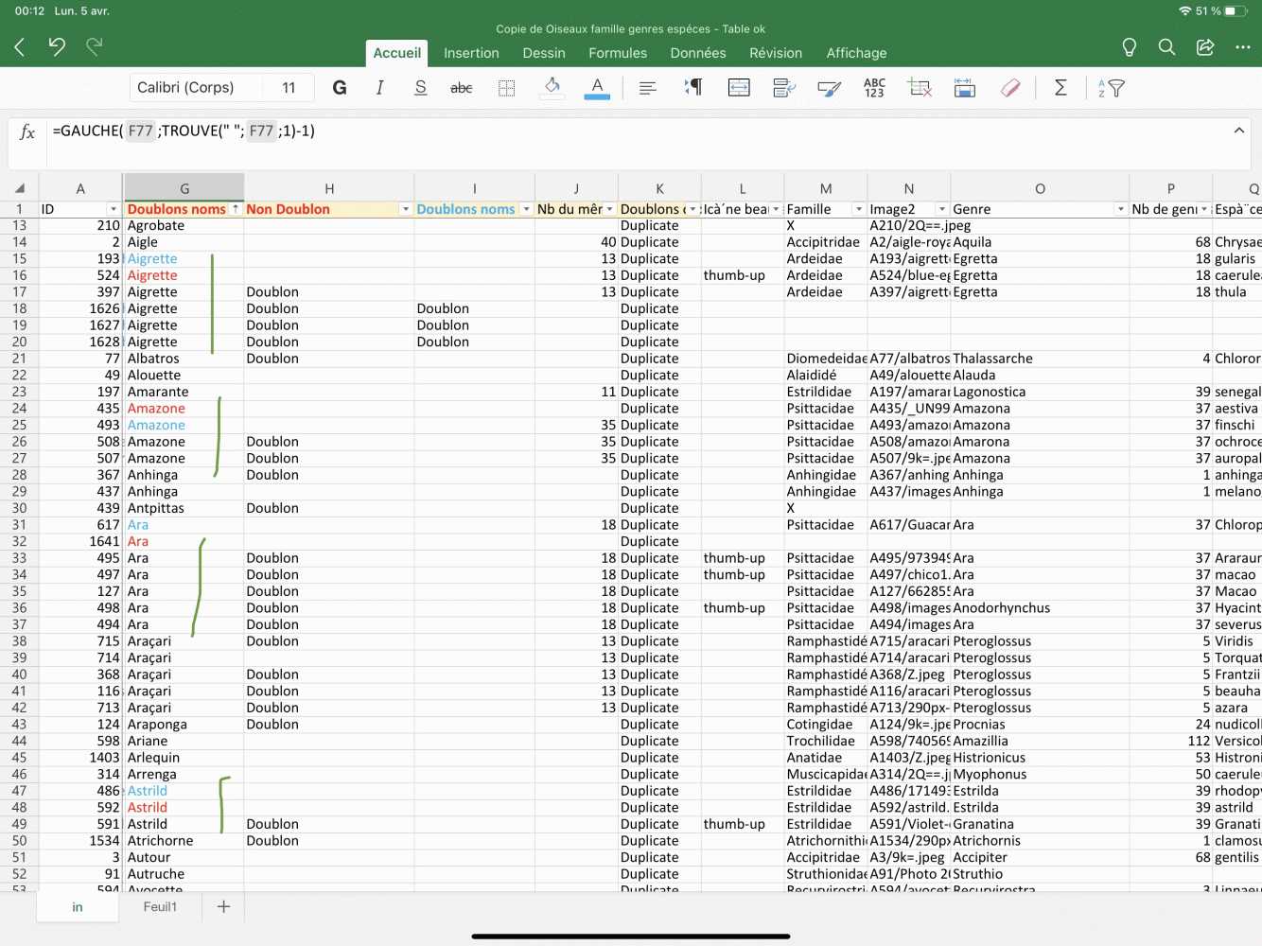Expand the formula bar chevron
The image size is (1262, 946).
pos(1238,131)
